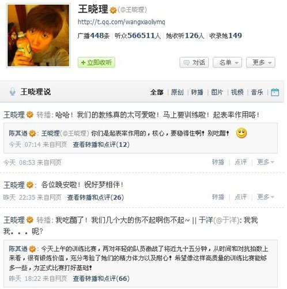Click the speech bubble 对话 button
Viewport: 287px width, 289px height.
(x=194, y=62)
